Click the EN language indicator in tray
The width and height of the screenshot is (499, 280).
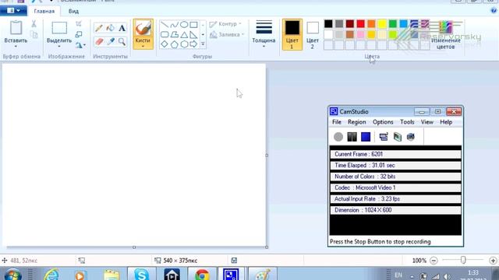(x=398, y=275)
